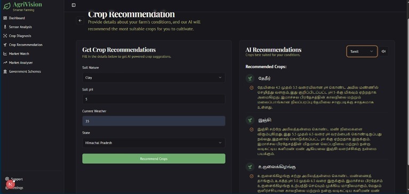Viewport: 409px width, 194px height.
Task: Click the 'Current Weather' label
Action: [x=94, y=111]
